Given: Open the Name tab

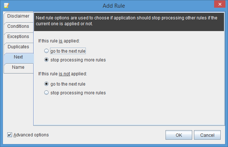Looking at the screenshot, I should [x=18, y=67].
